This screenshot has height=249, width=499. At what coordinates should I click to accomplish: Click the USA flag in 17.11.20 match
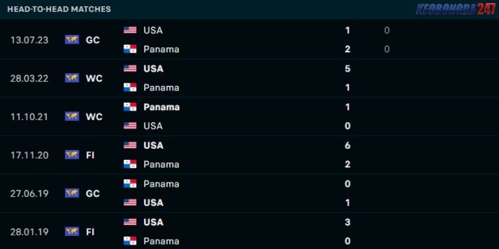130,145
